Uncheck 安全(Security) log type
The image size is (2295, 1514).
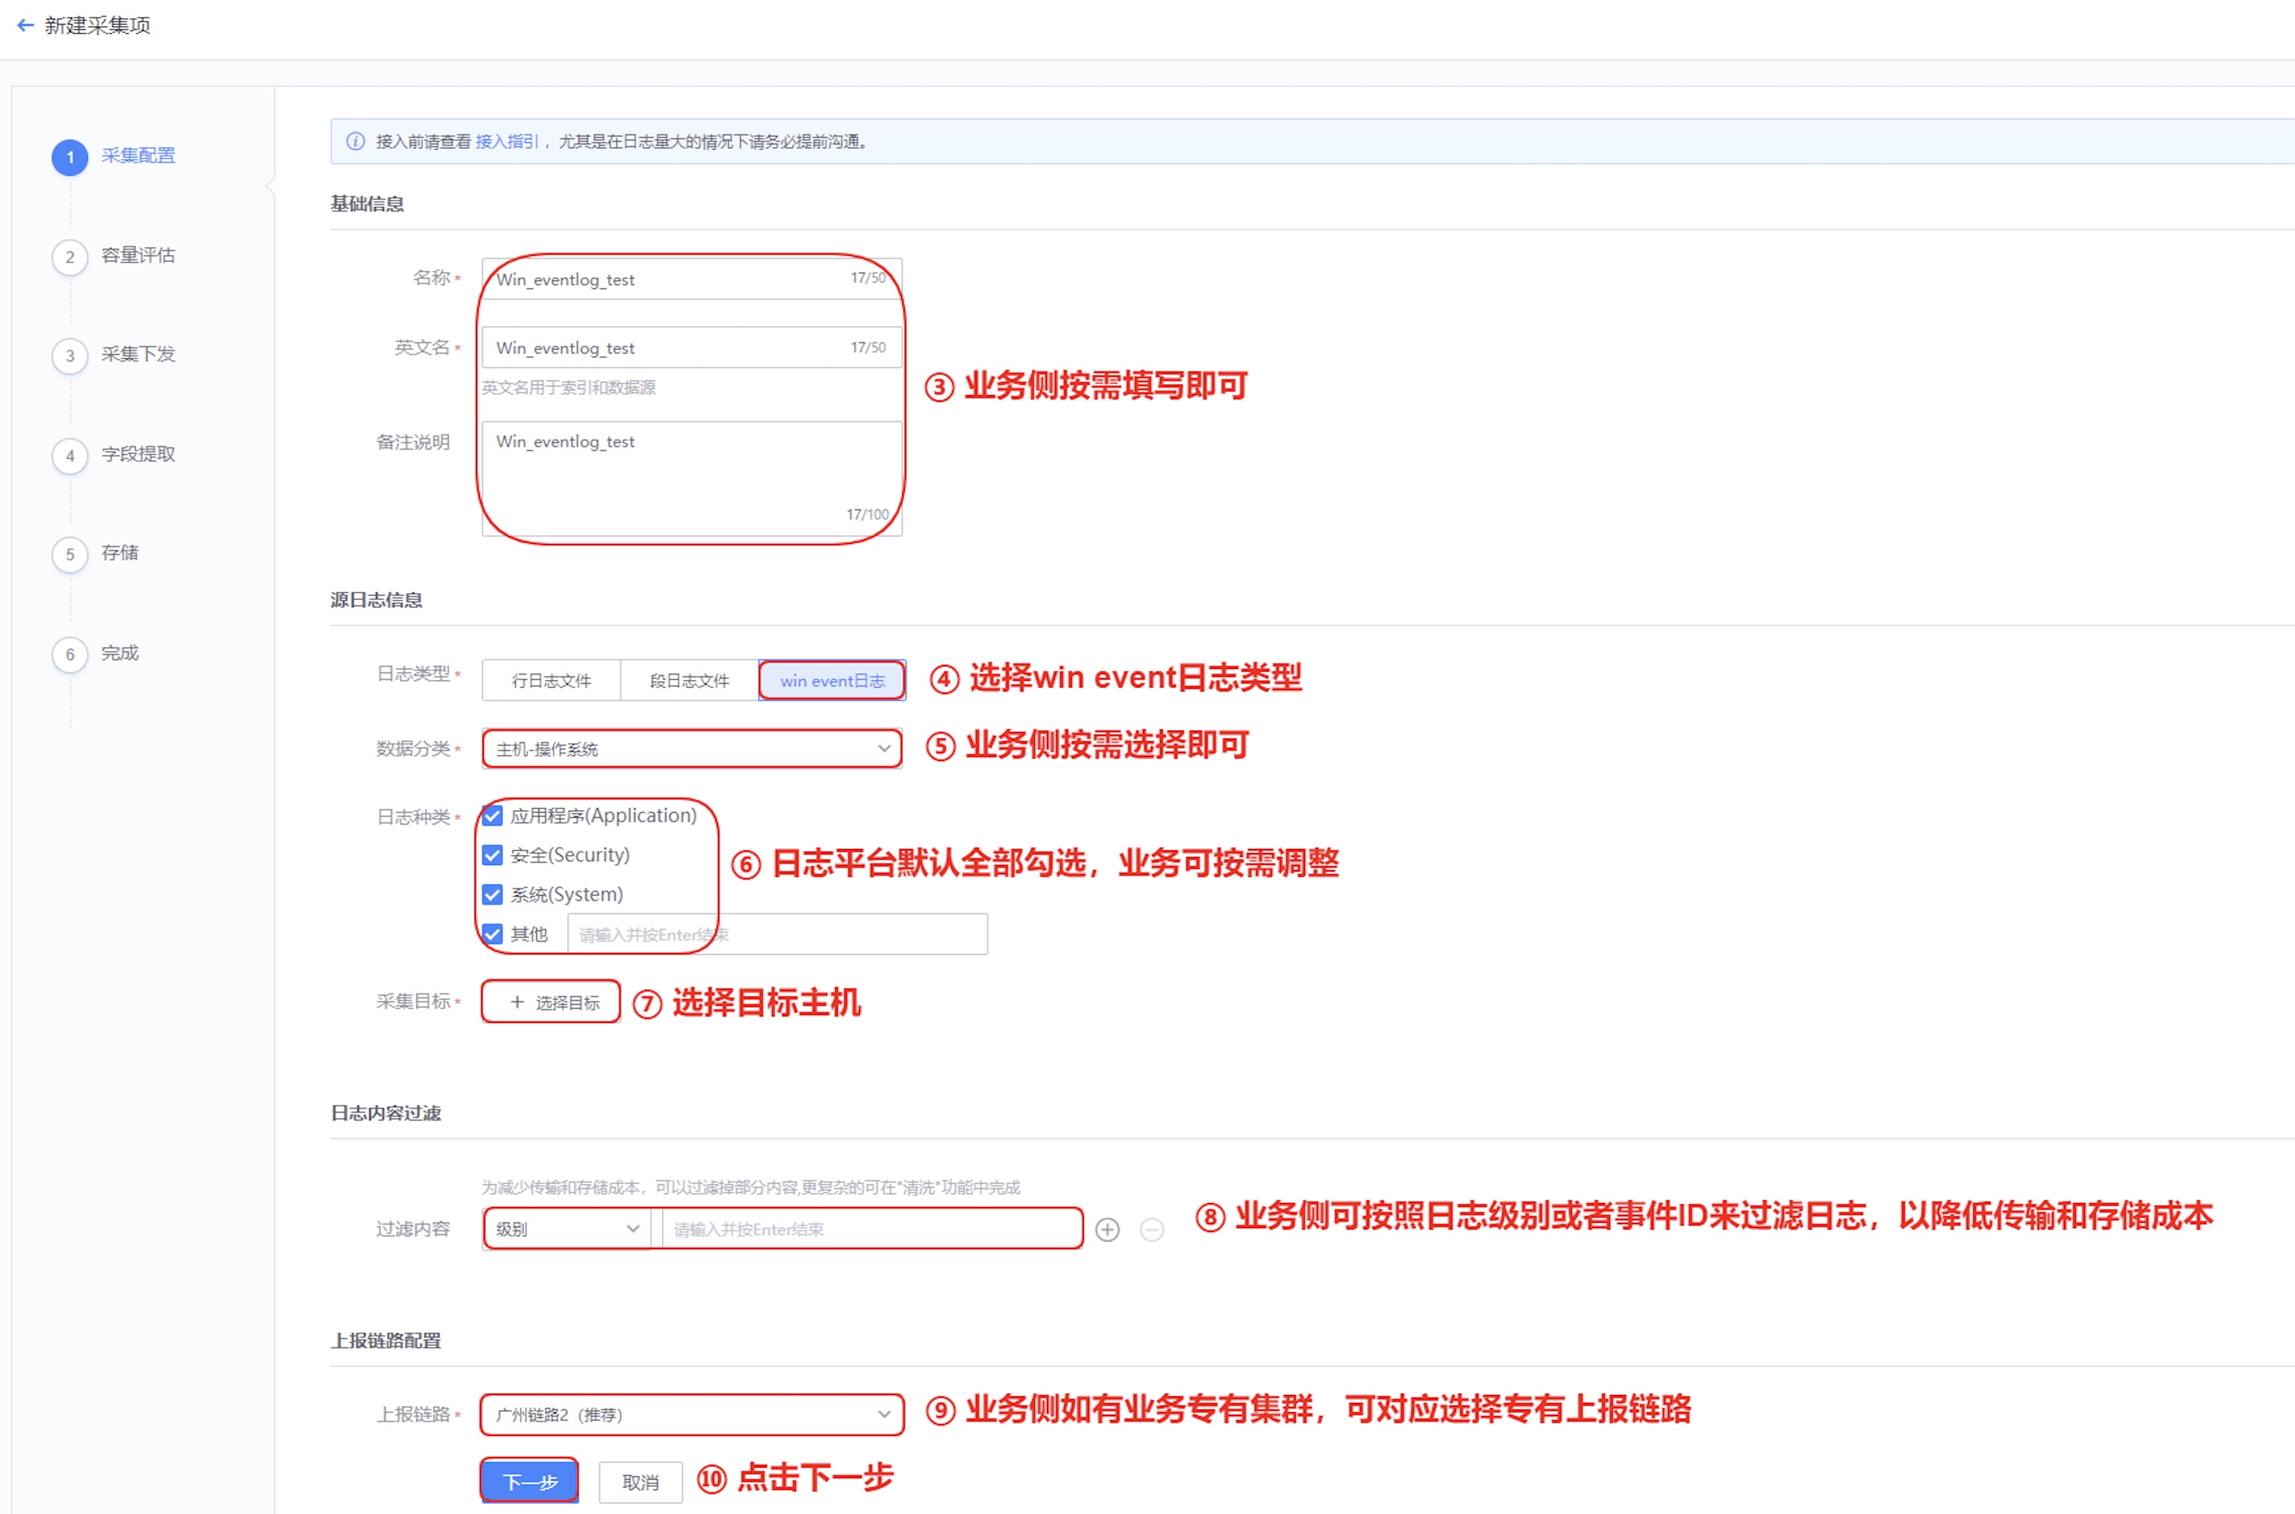tap(492, 856)
